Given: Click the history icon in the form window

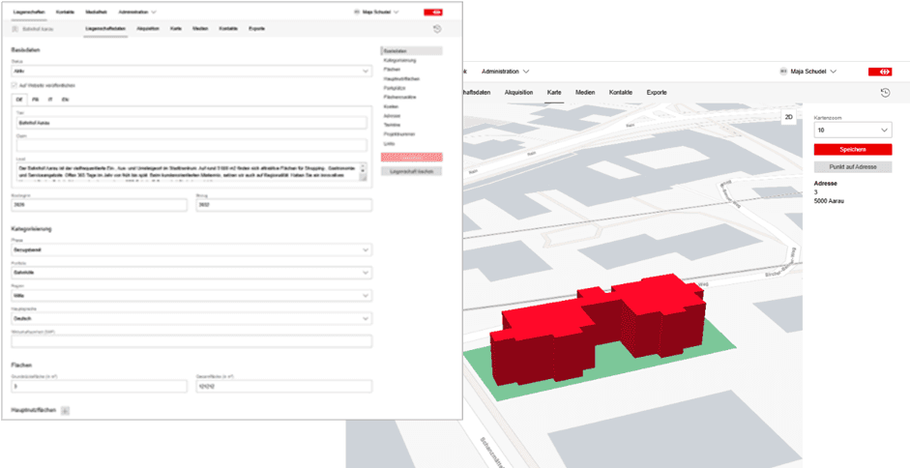Looking at the screenshot, I should [x=437, y=30].
